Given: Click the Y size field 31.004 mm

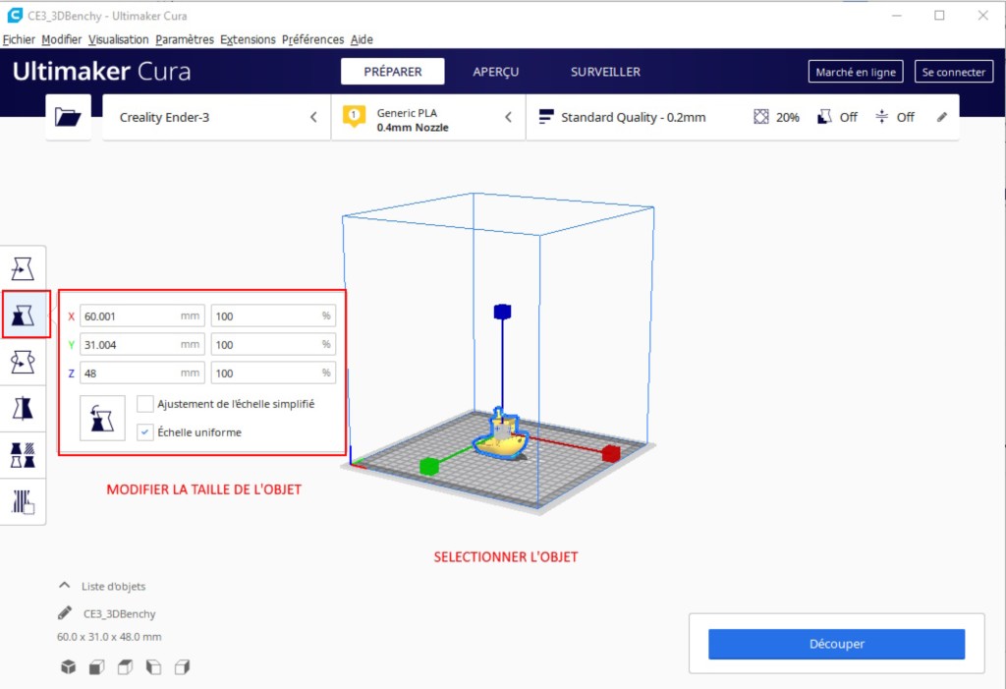Looking at the screenshot, I should (x=142, y=344).
